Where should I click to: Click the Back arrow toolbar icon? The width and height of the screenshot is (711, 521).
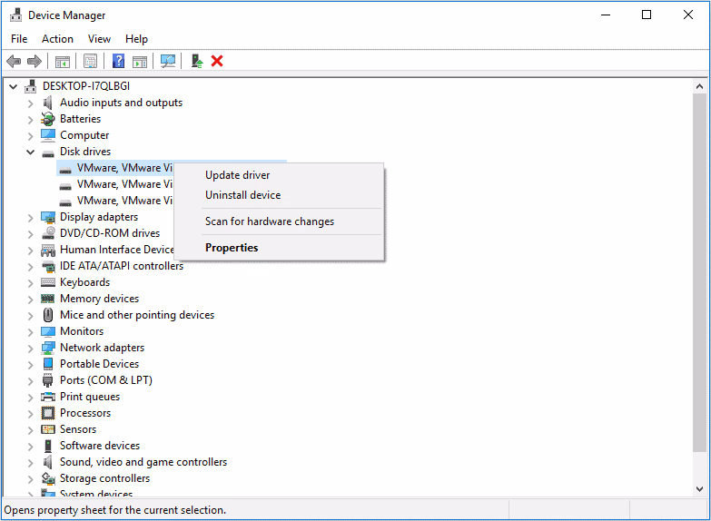click(14, 61)
